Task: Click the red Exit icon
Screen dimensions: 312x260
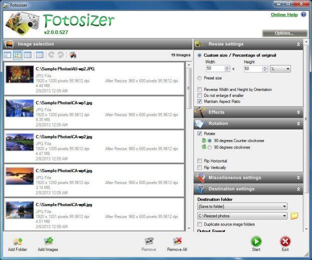Action: [x=285, y=241]
